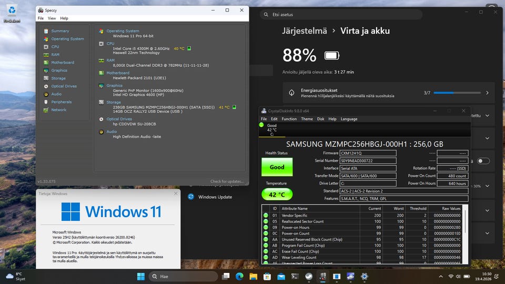Open Edit menu in CrystalDiskInfo
Screen dimensions: 505x284
pyautogui.click(x=274, y=119)
